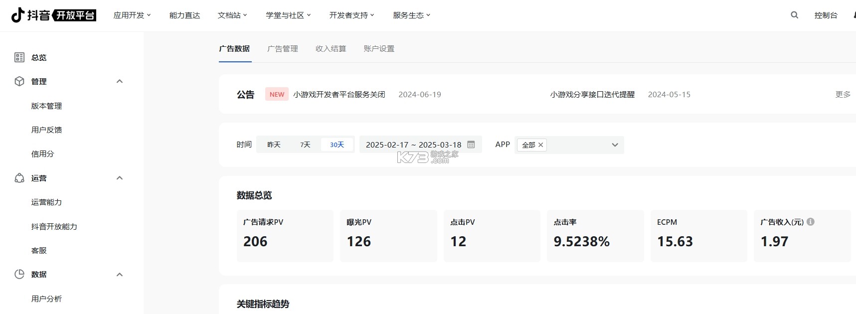Collapse the 运营 sidebar section chevron
The height and width of the screenshot is (314, 856).
click(x=120, y=178)
